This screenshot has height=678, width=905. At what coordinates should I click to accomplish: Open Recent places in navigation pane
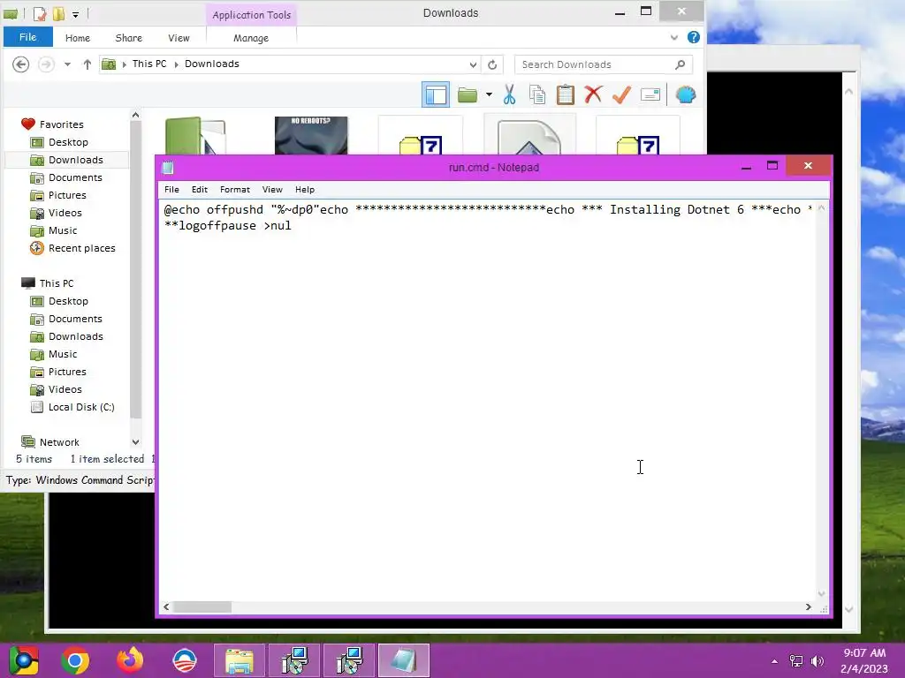coord(81,248)
